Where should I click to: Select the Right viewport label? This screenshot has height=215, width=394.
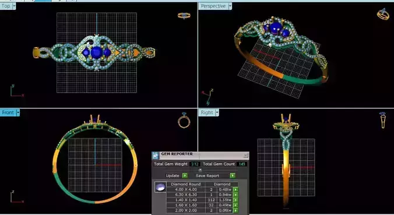click(x=207, y=112)
